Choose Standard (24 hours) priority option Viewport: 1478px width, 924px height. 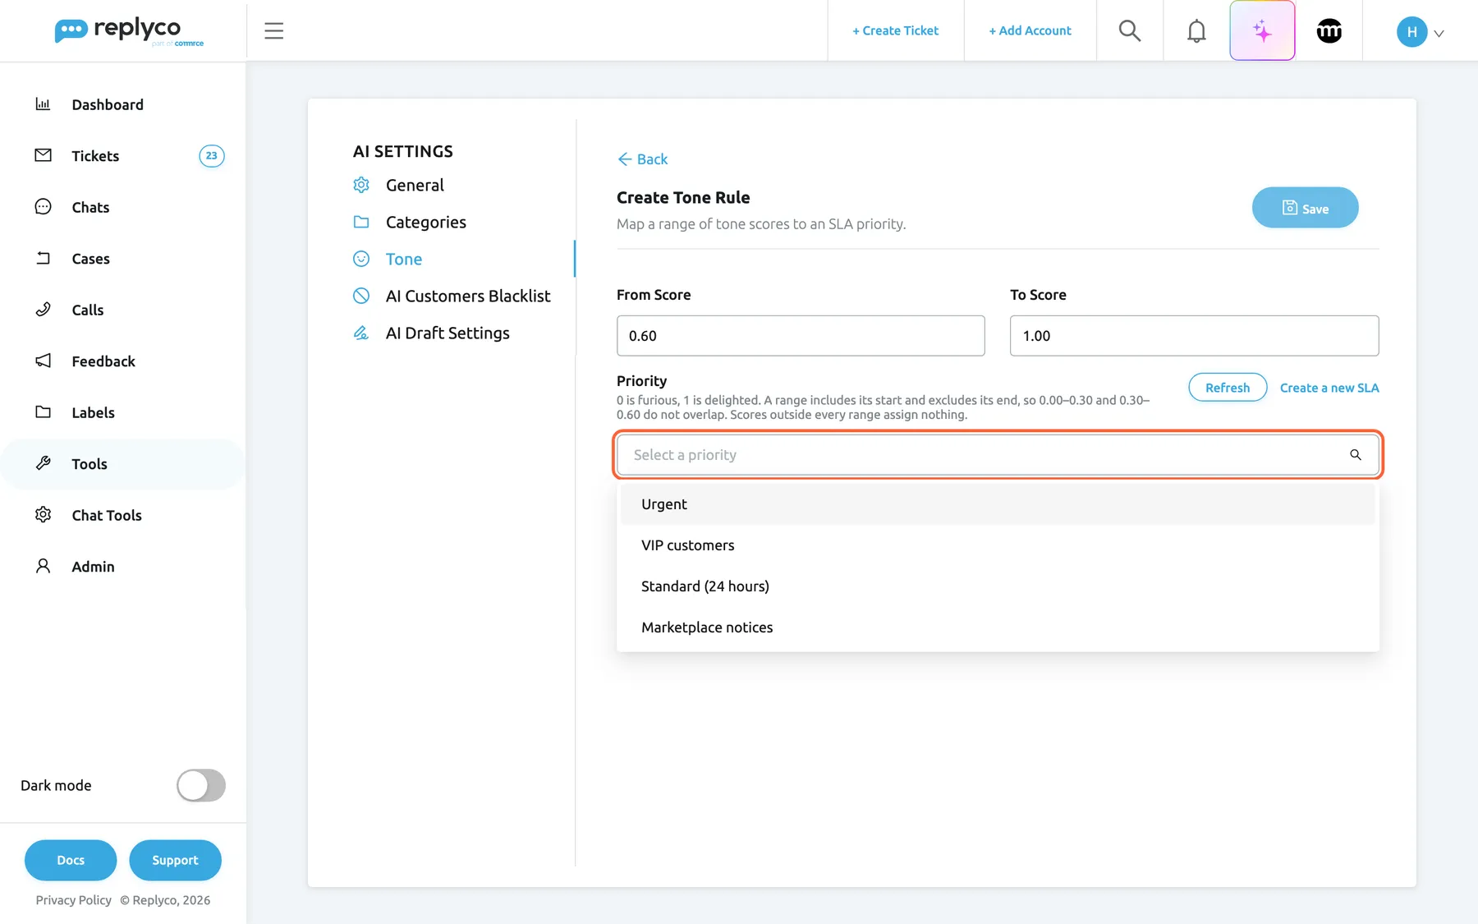(x=998, y=586)
